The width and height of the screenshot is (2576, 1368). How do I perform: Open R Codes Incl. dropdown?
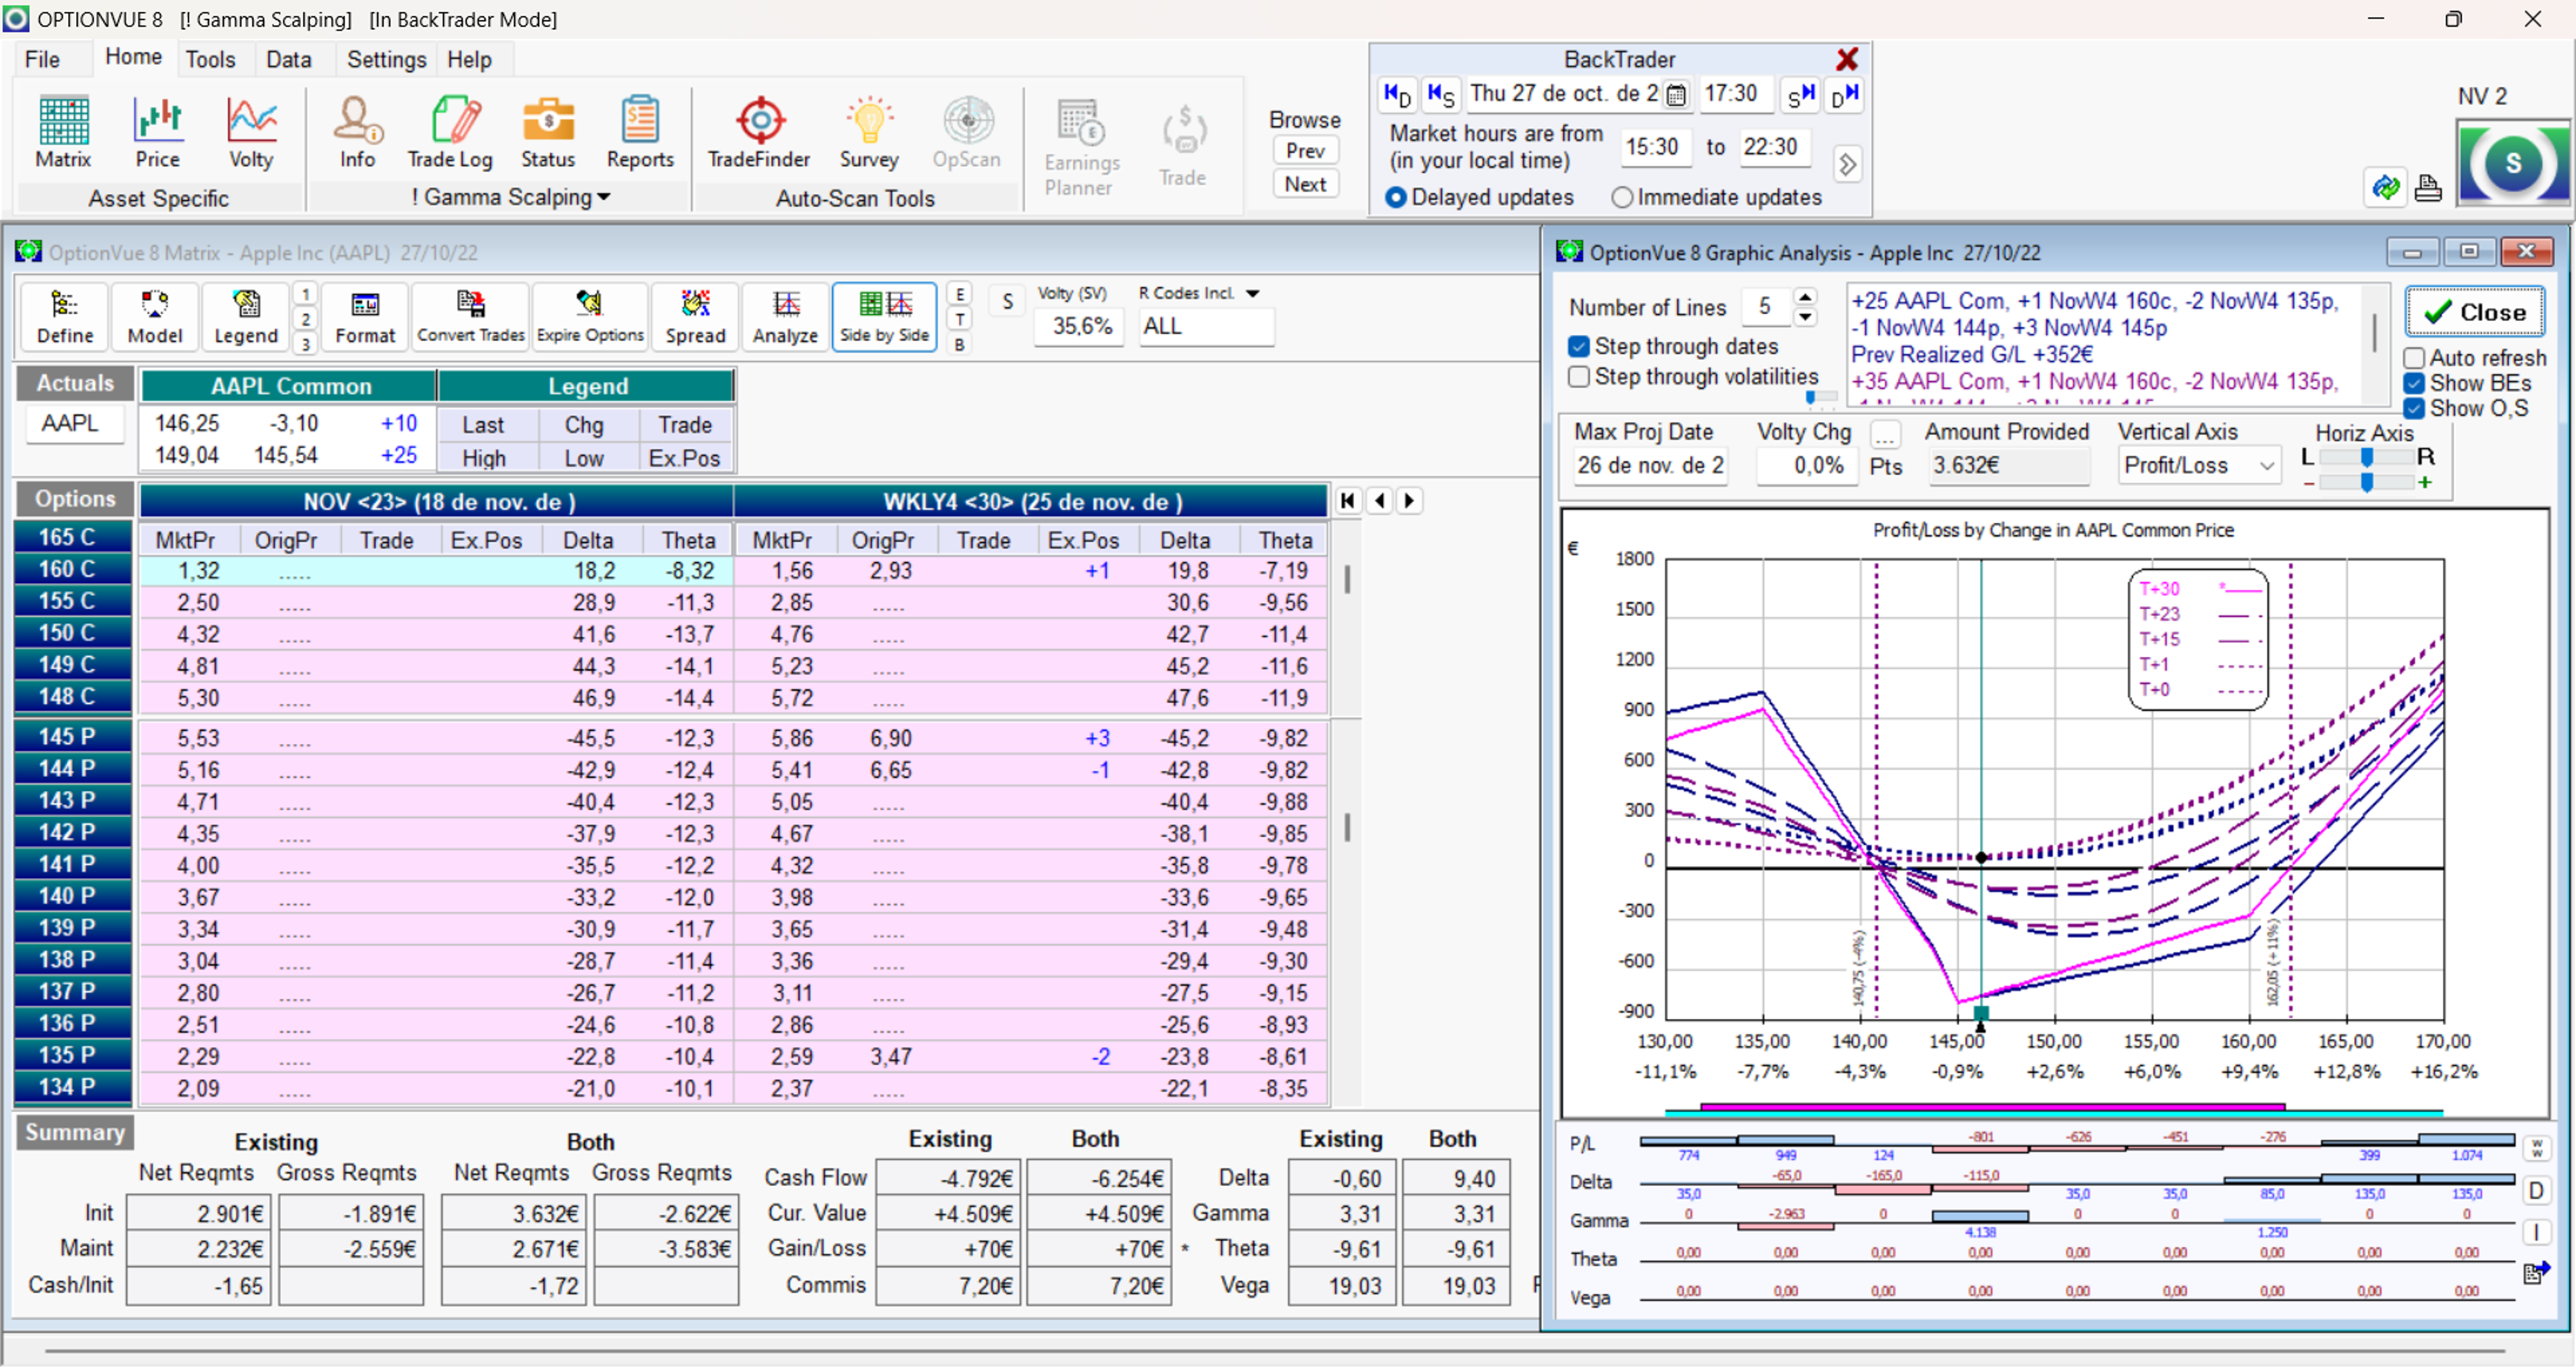(x=1253, y=293)
